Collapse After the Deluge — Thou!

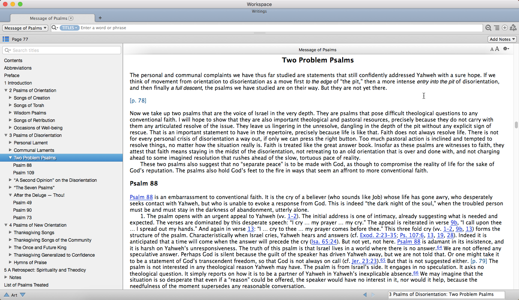10,195
